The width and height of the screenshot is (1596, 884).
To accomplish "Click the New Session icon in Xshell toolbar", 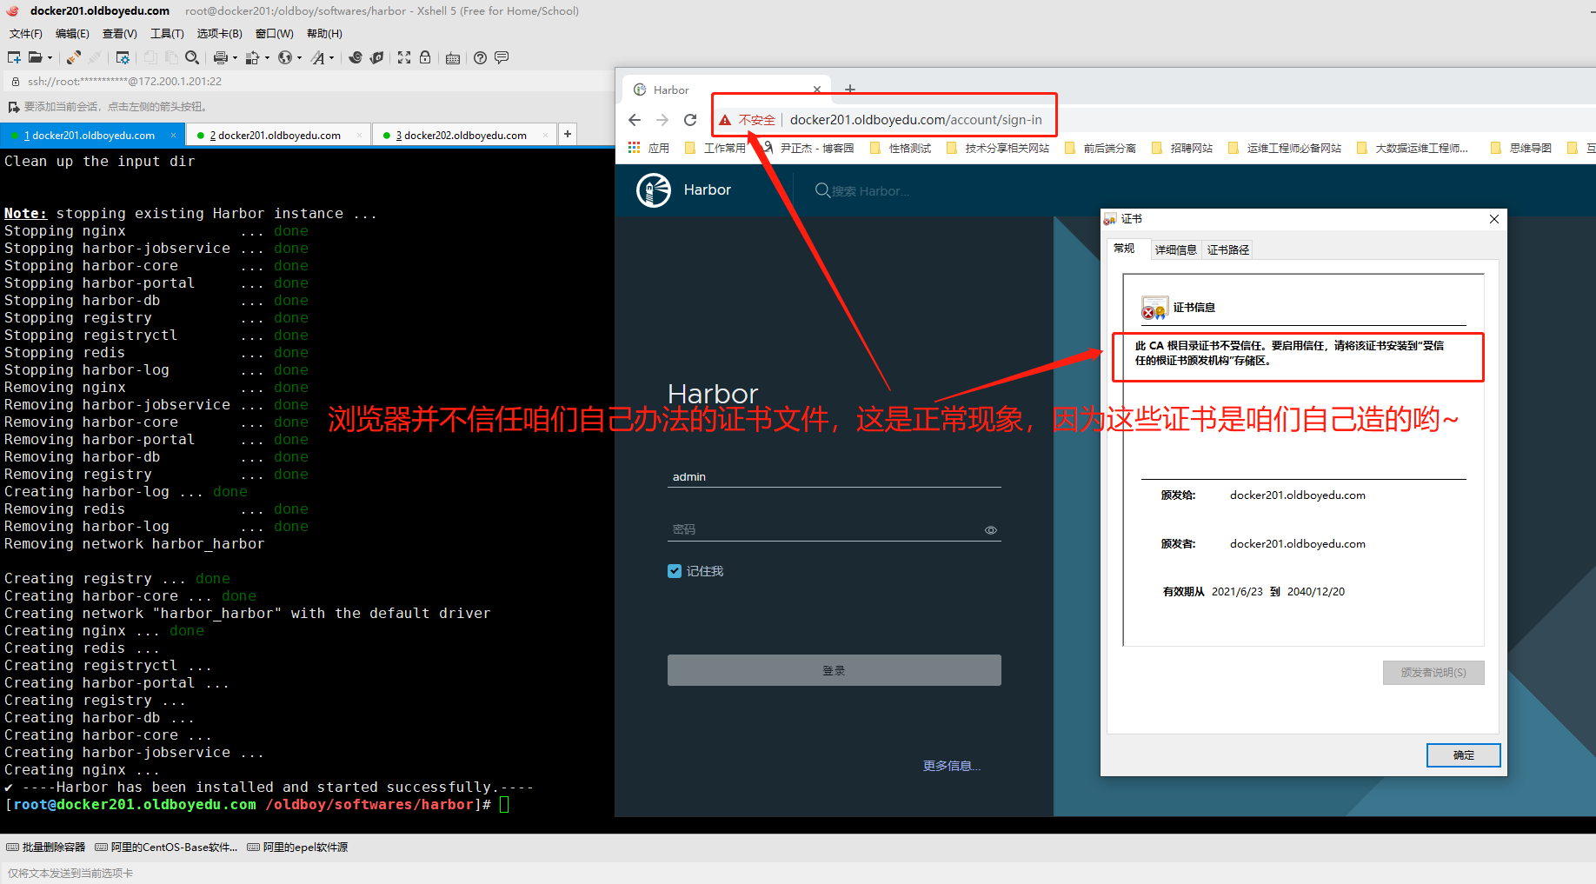I will point(14,57).
